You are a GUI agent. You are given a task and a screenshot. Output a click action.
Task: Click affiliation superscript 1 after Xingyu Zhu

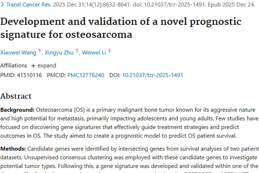[x=77, y=51]
